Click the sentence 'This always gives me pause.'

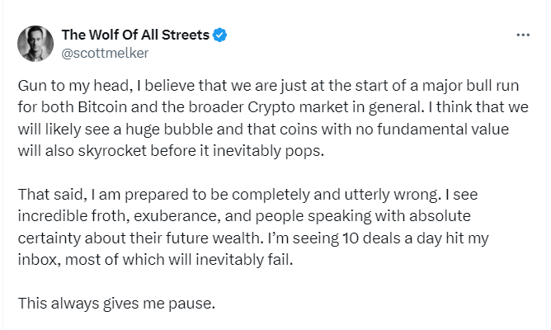click(116, 304)
